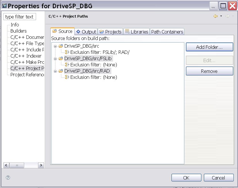Click the help question mark icon
This screenshot has height=188, width=238.
8,178
